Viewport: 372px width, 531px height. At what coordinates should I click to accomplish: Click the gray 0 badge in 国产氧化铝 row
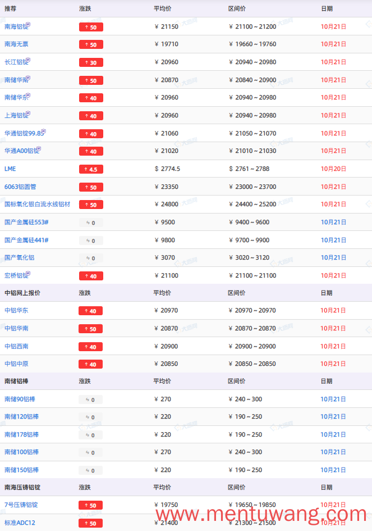(91, 258)
